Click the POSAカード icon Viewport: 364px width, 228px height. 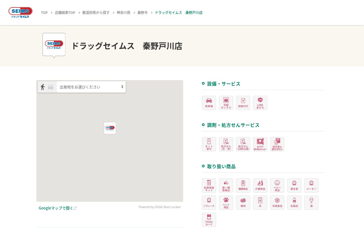(209, 220)
